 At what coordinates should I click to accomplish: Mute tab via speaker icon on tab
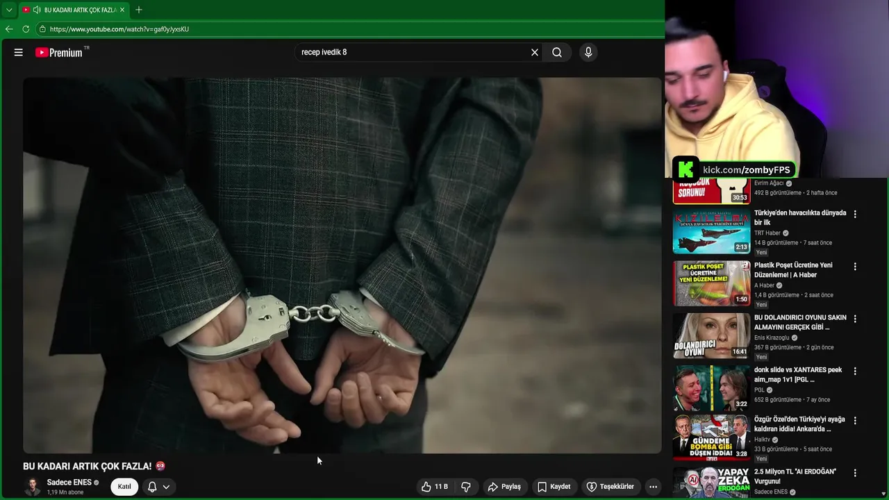(36, 10)
